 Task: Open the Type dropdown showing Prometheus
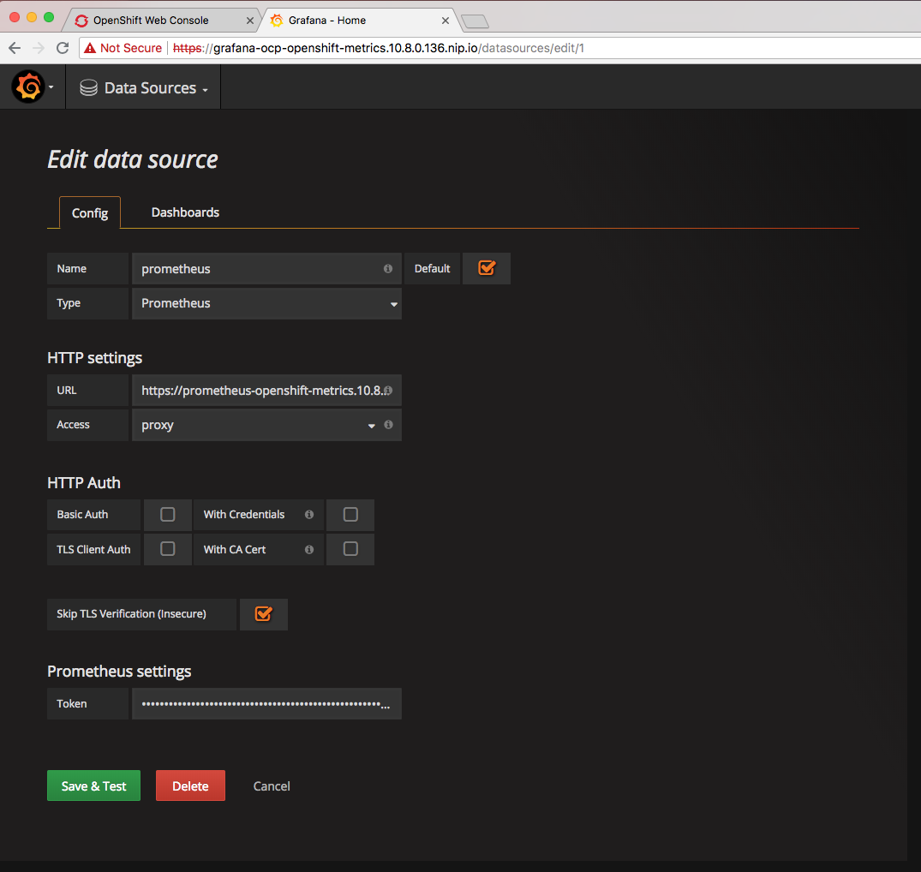pyautogui.click(x=266, y=303)
